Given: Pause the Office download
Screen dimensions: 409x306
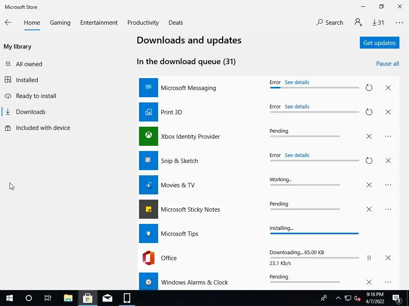Looking at the screenshot, I should click(x=369, y=258).
